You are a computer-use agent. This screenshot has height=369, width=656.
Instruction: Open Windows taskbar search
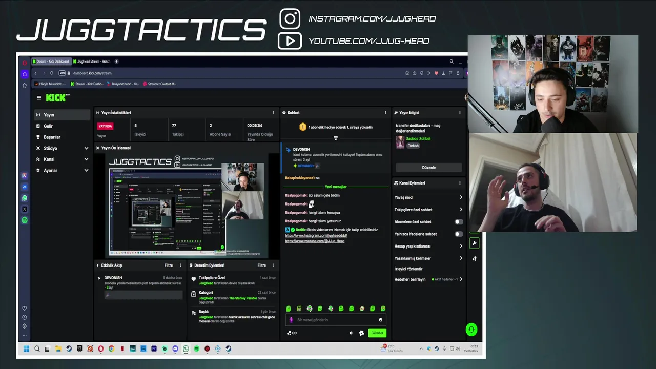37,349
